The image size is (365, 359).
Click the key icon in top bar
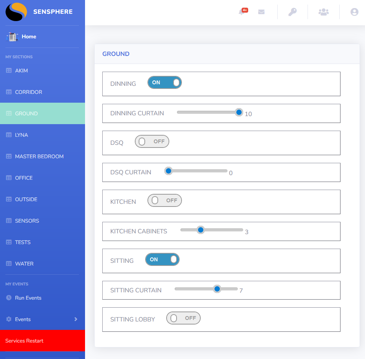293,12
